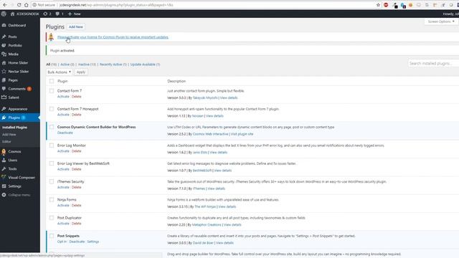
Task: Open plugin Editor submenu item
Action: (6, 142)
